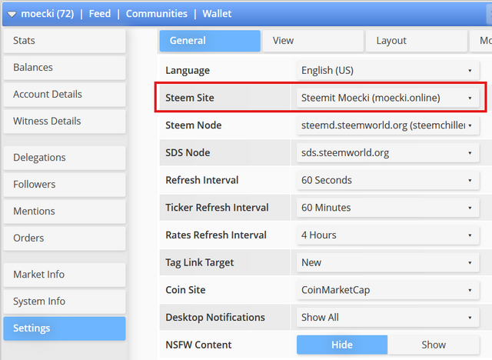Click the Tag Link Target label
492x360 pixels.
tap(200, 263)
